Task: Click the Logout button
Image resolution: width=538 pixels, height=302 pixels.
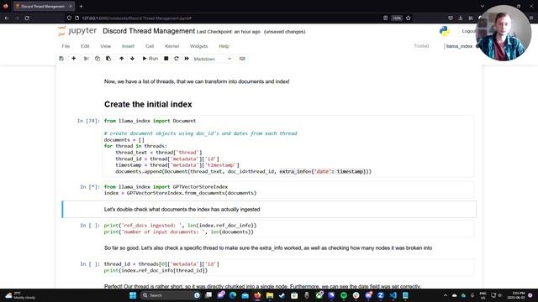Action: click(468, 31)
